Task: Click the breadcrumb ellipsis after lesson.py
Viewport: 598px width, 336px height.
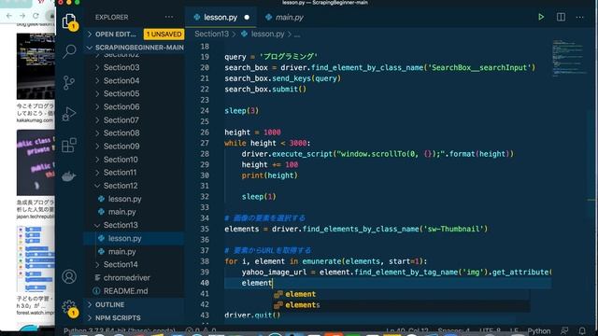Action: tap(297, 35)
